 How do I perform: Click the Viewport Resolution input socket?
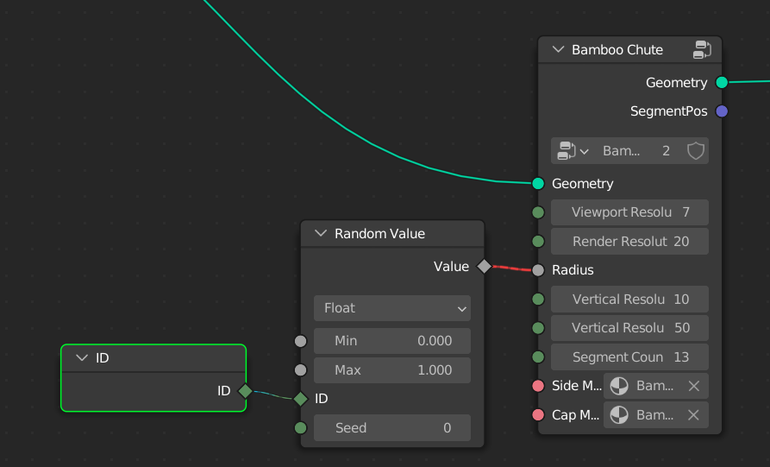(538, 212)
